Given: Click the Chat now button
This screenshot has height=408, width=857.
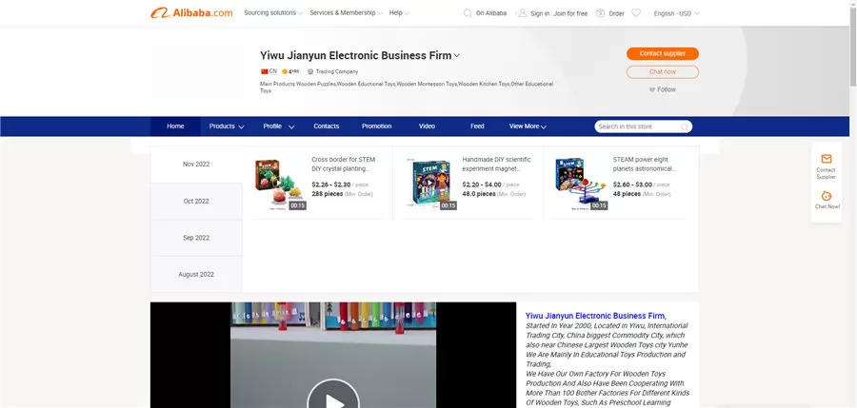Looking at the screenshot, I should tap(663, 72).
